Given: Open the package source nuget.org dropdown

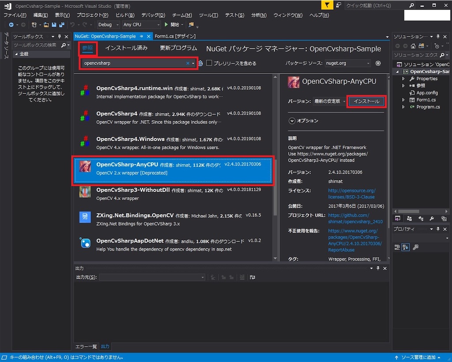Looking at the screenshot, I should tap(348, 63).
